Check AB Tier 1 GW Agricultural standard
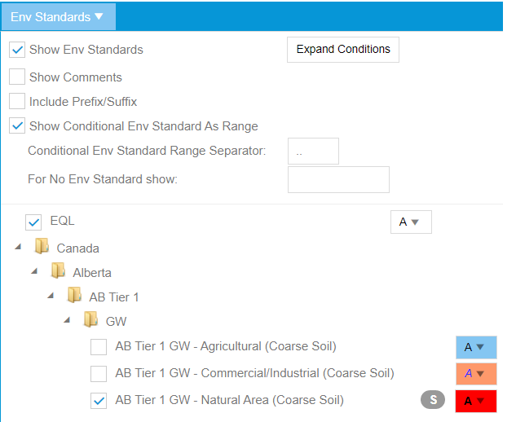Viewport: 516px width, 422px height. click(99, 348)
